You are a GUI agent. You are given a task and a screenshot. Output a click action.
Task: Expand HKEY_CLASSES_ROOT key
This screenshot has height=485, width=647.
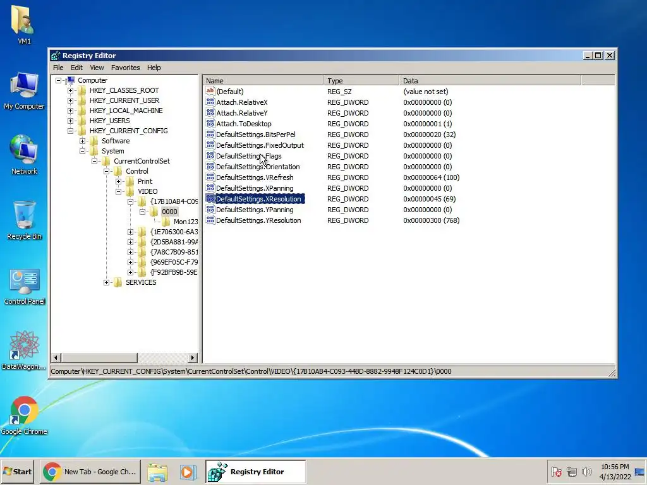(71, 90)
